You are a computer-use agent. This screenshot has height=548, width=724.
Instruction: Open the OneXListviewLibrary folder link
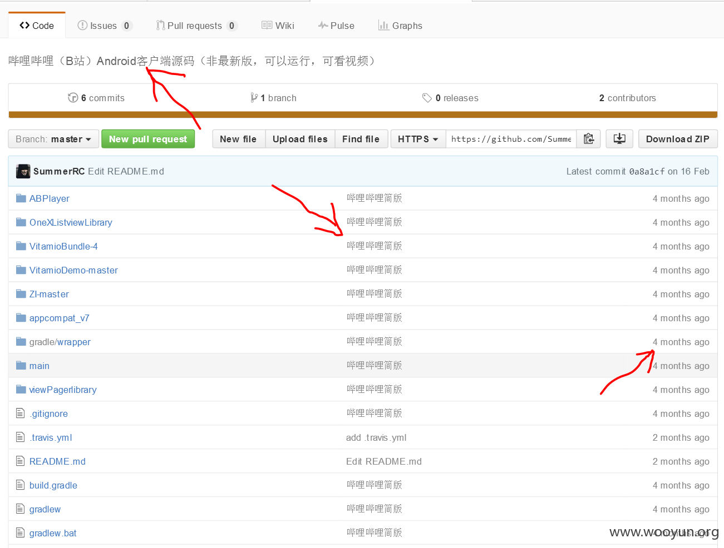click(x=71, y=222)
